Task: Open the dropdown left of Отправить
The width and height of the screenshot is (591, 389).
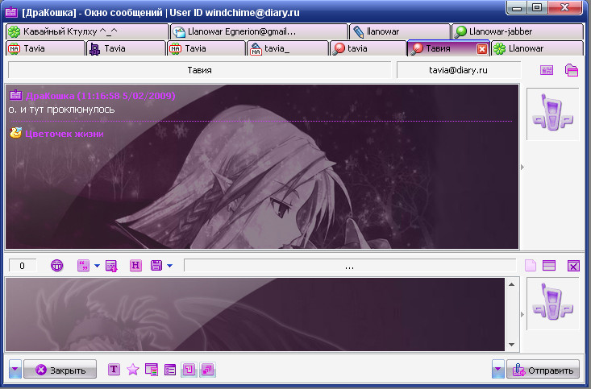Action: [x=497, y=369]
